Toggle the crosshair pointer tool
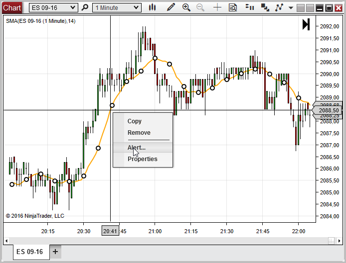Screen dimensions: 346x263 pyautogui.click(x=217, y=8)
